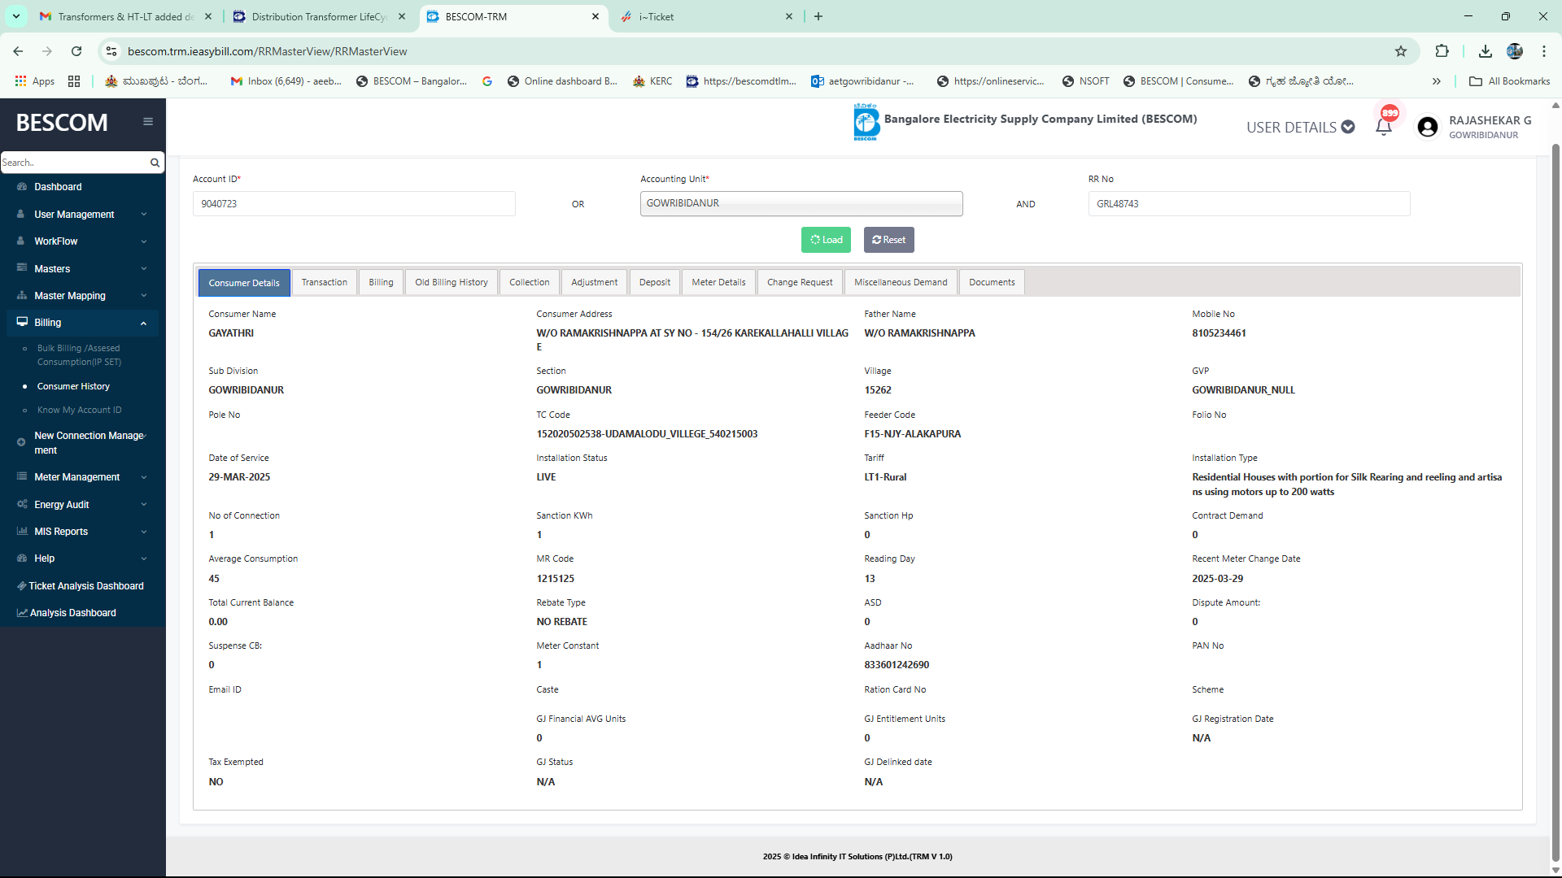Image resolution: width=1562 pixels, height=878 pixels.
Task: Open the Consumer History submenu link
Action: tap(73, 387)
